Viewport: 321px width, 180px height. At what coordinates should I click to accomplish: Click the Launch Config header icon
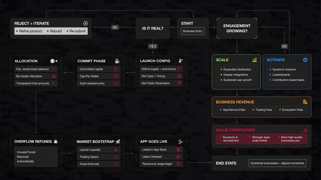[x=181, y=61]
